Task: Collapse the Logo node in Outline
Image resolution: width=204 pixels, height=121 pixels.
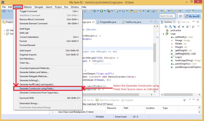Action: click(163, 34)
